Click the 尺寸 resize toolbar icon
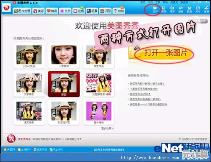The height and width of the screenshot is (162, 211). (198, 10)
